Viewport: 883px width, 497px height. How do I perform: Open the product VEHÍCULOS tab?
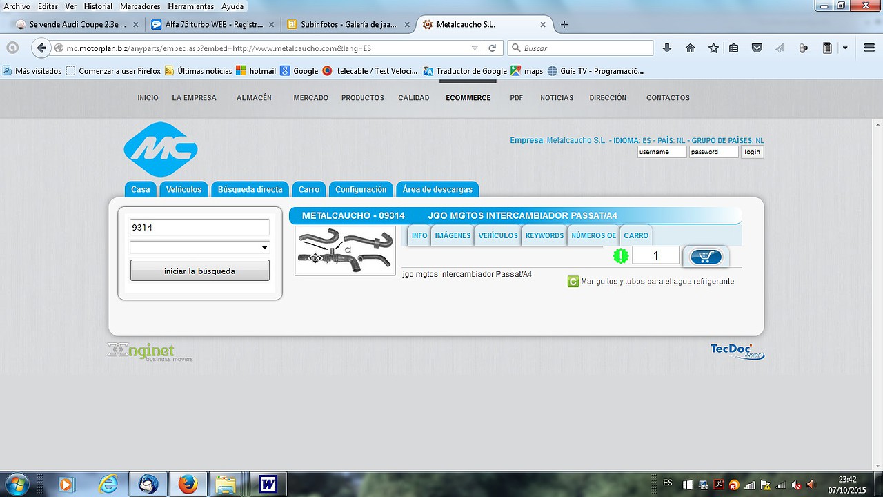498,235
